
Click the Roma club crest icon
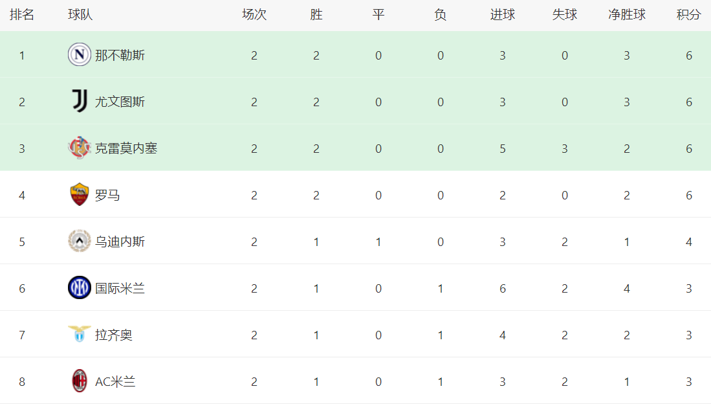point(79,195)
